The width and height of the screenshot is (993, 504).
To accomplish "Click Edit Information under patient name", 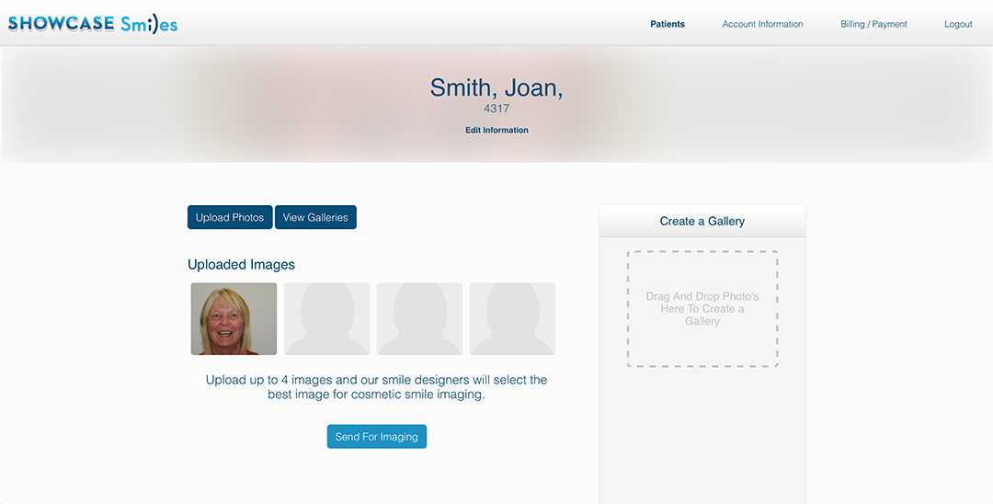I will click(496, 130).
